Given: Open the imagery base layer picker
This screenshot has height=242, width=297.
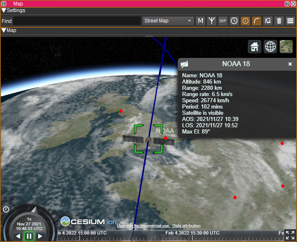Looking at the screenshot, I should pos(286,47).
